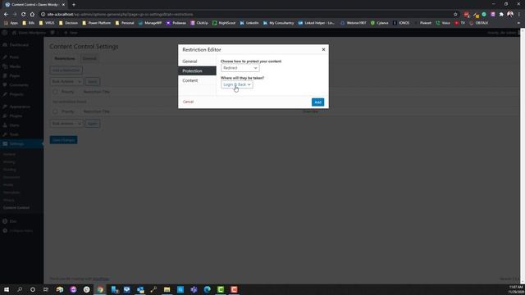Screen dimensions: 525x295
Task: Open Content Control settings submenu item
Action: [x=16, y=207]
